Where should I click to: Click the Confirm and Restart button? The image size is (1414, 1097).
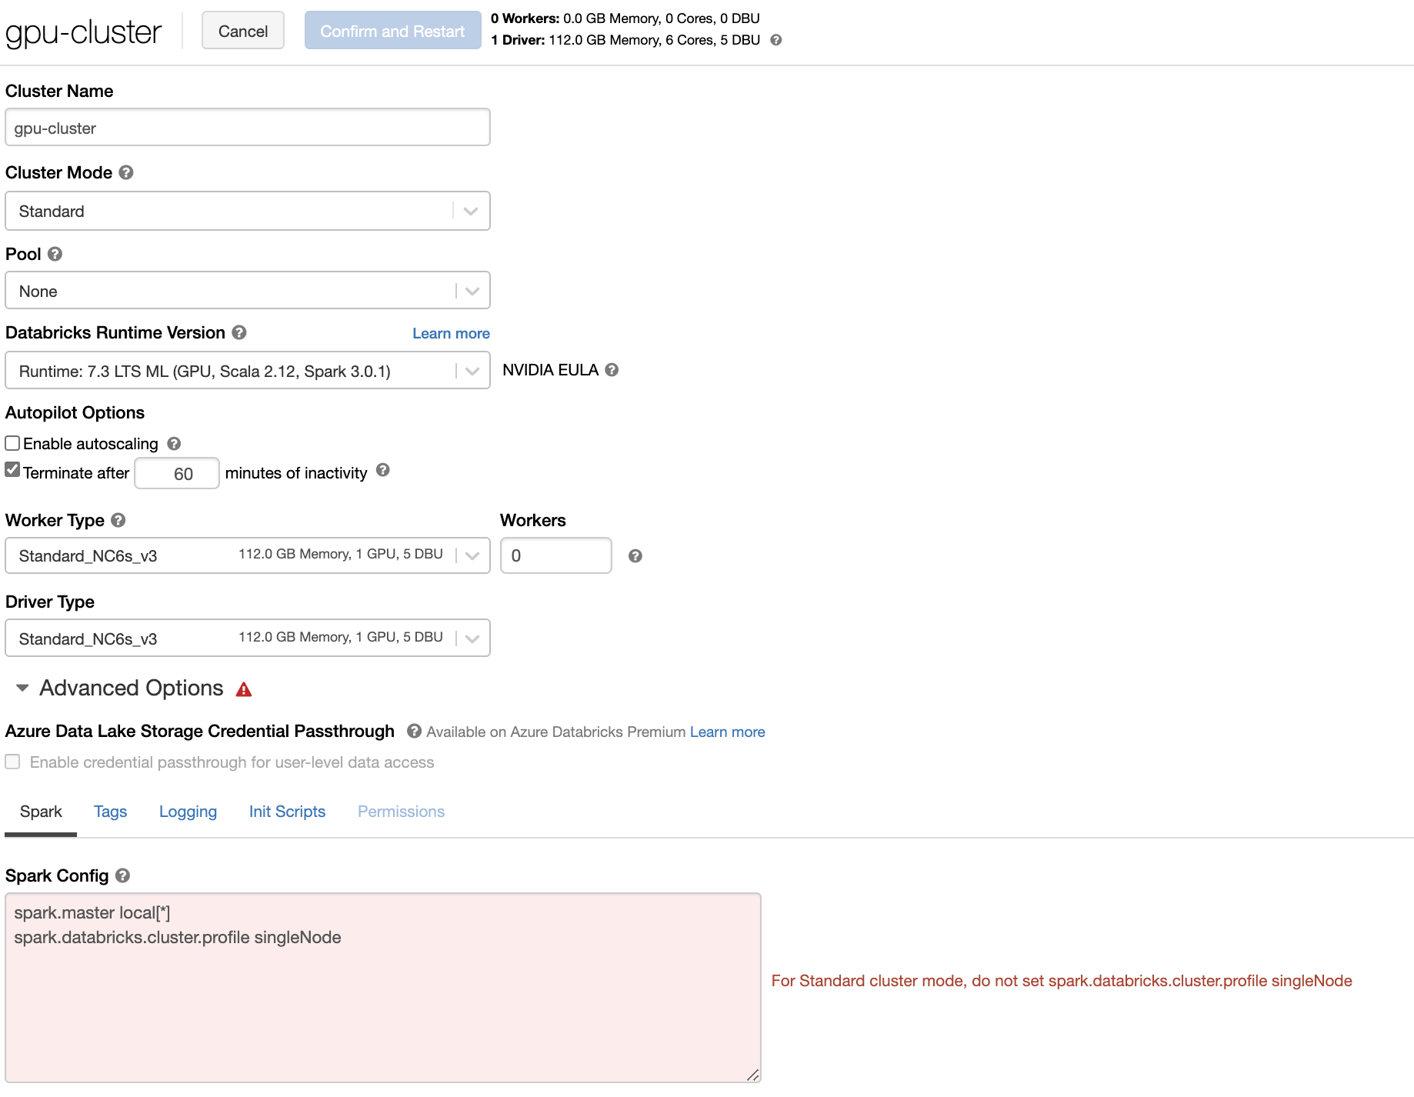pos(392,30)
